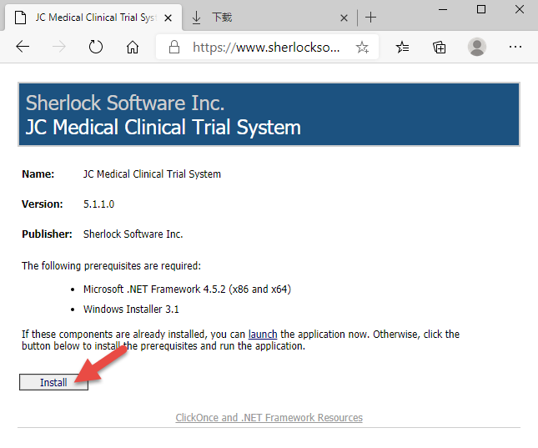
Task: Close the browser window
Action: pos(520,9)
